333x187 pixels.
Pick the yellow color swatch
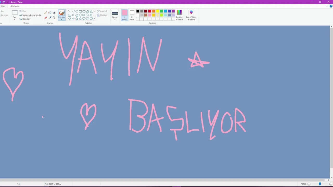pos(157,11)
